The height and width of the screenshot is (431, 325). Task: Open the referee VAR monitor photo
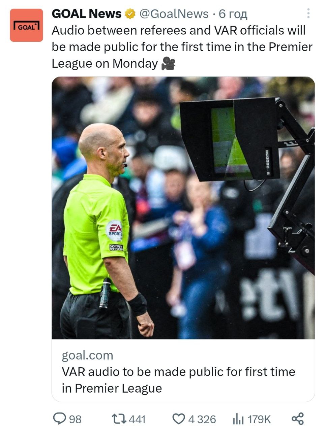coord(183,208)
